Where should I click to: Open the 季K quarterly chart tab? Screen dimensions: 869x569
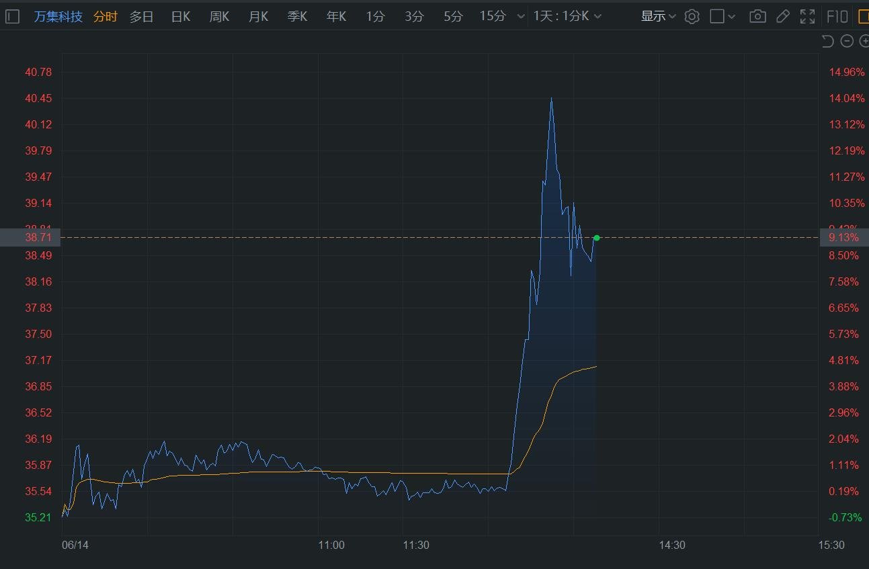[x=298, y=17]
